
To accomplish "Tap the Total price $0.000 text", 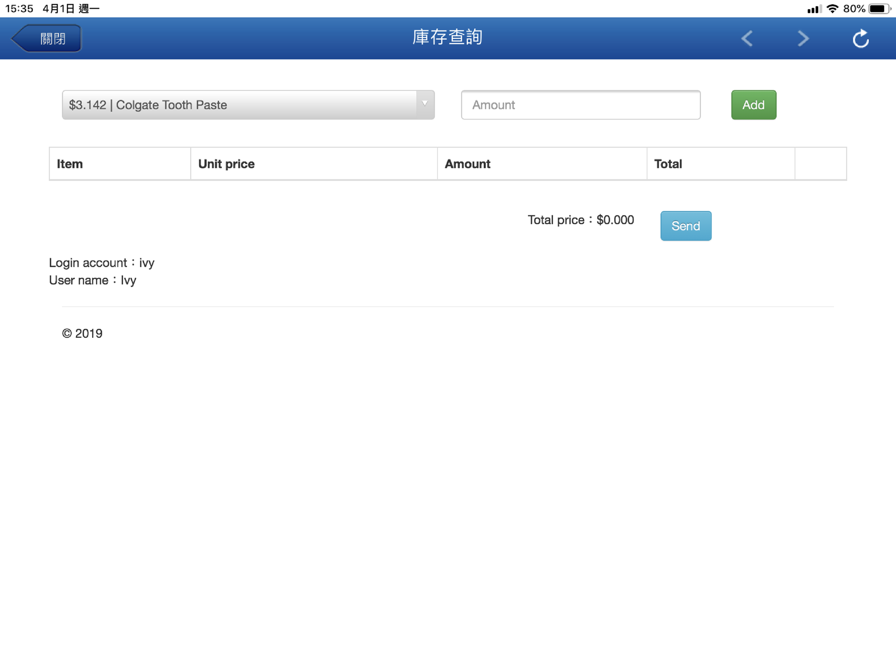I will pos(580,220).
